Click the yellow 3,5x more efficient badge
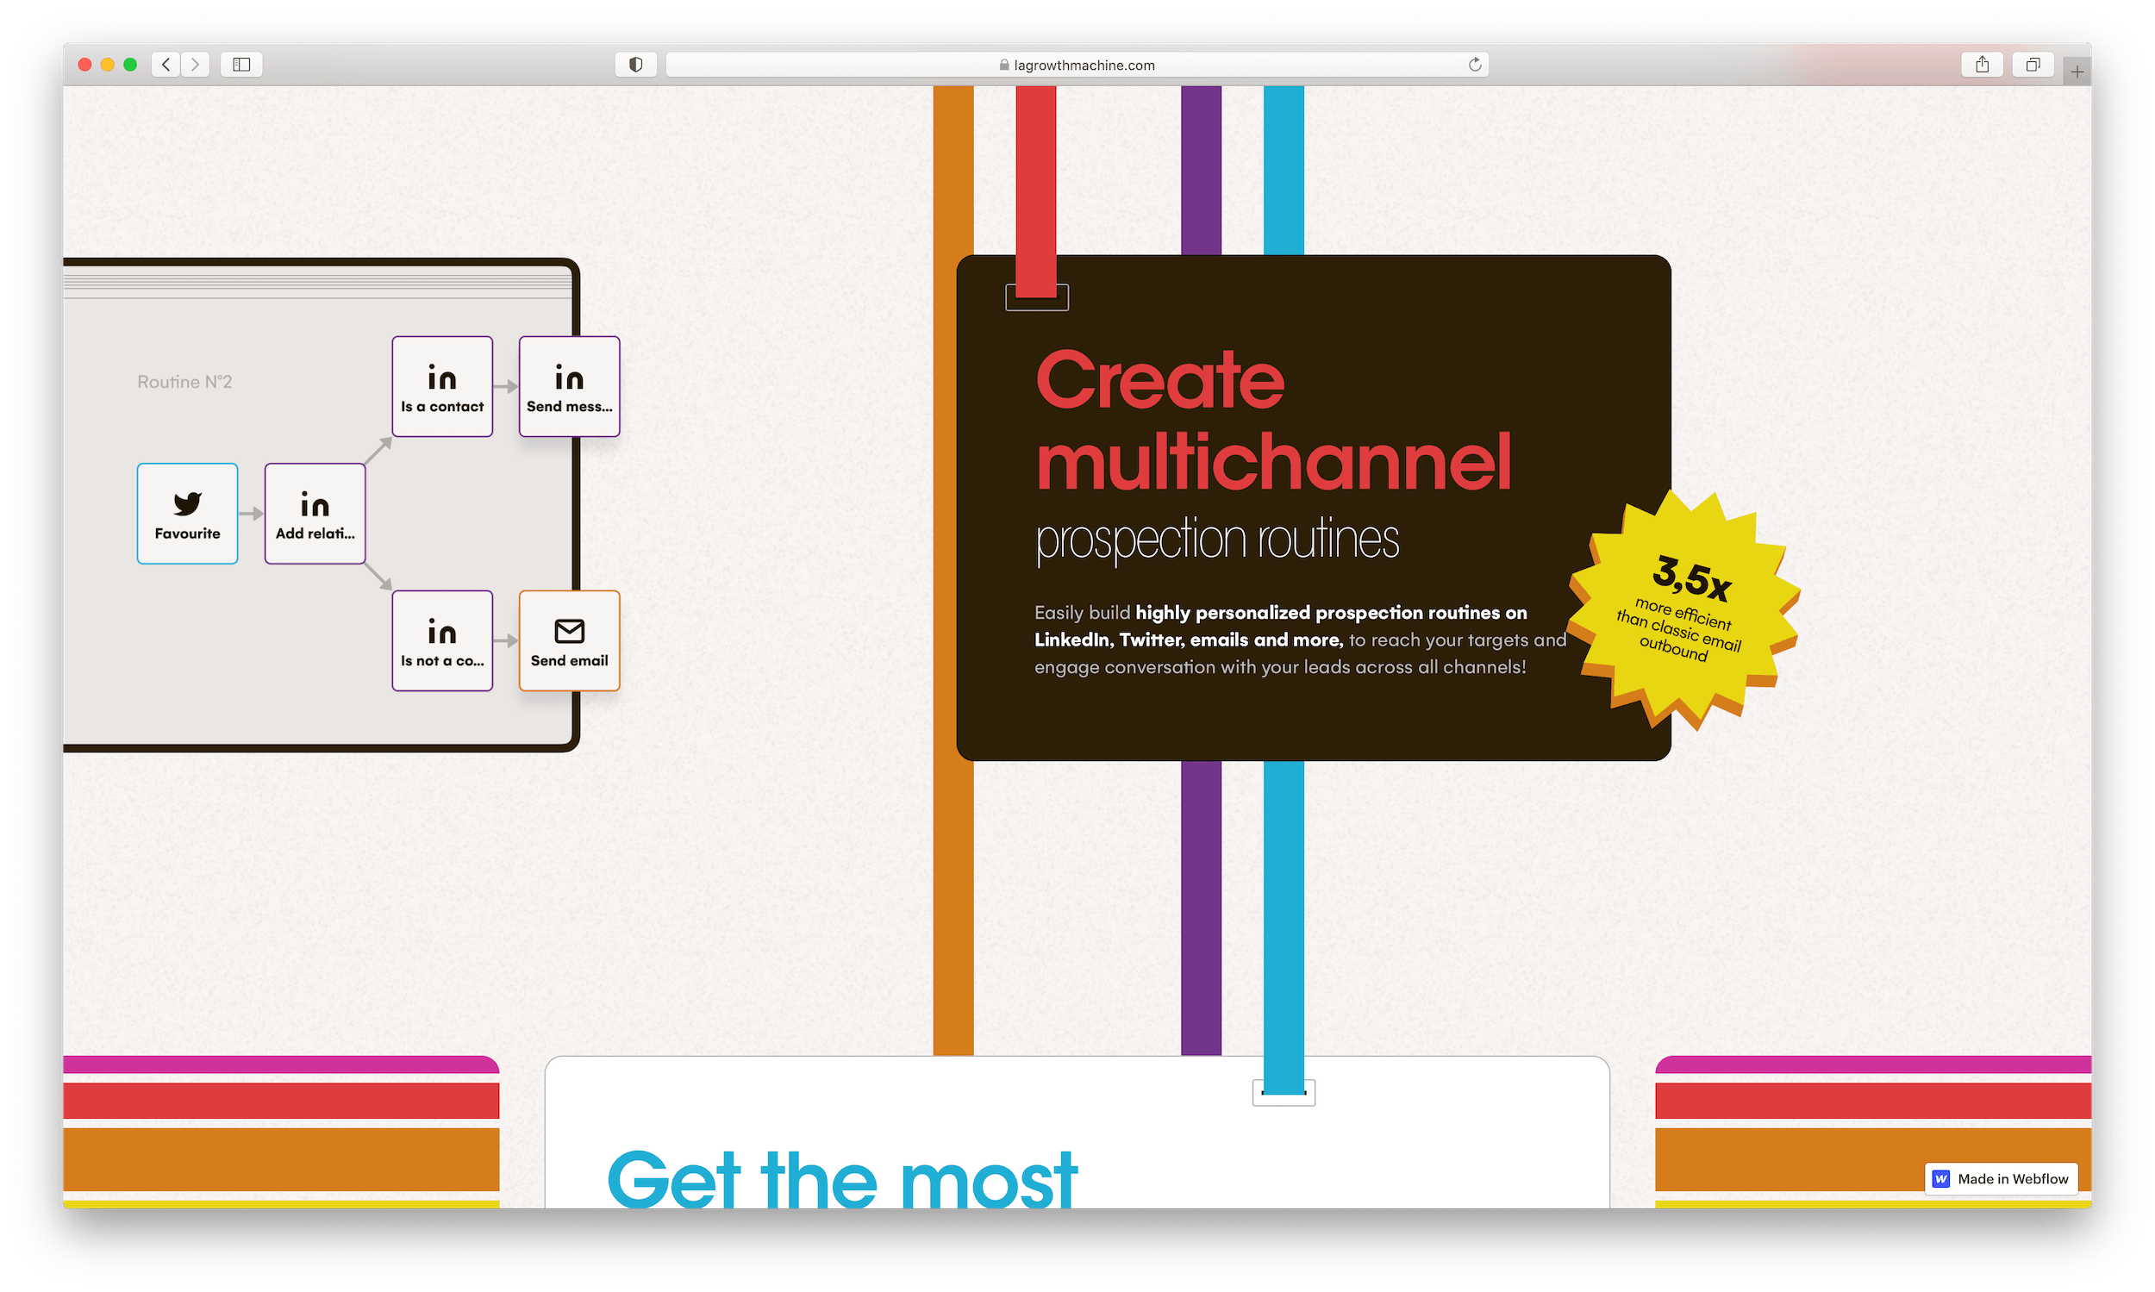Viewport: 2155px width, 1292px height. (1683, 611)
